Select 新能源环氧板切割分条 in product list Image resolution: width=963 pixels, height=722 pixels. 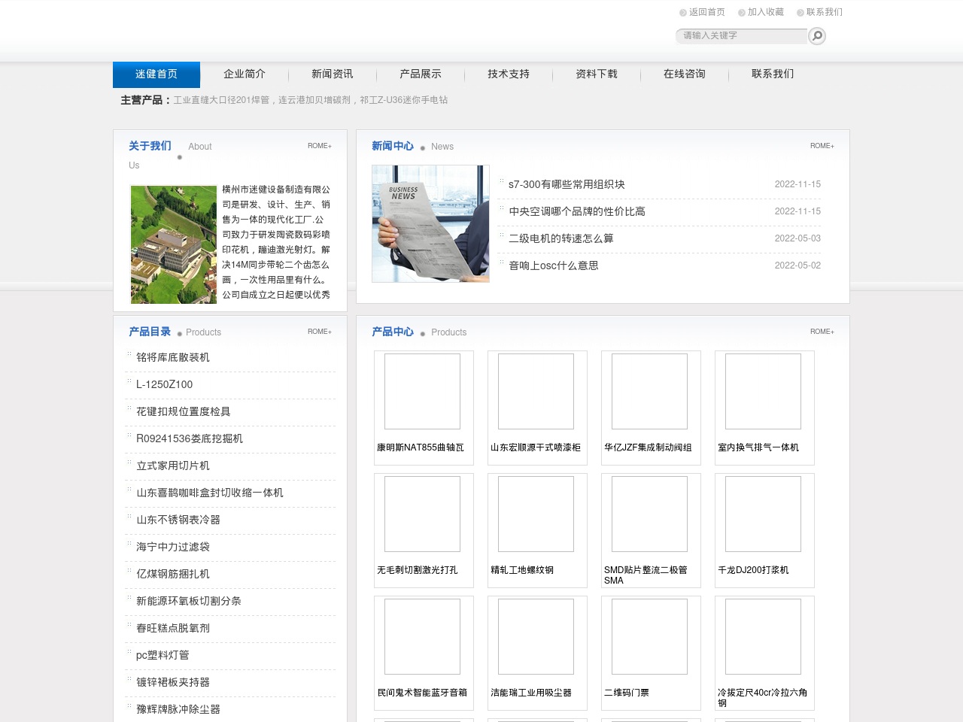point(189,602)
